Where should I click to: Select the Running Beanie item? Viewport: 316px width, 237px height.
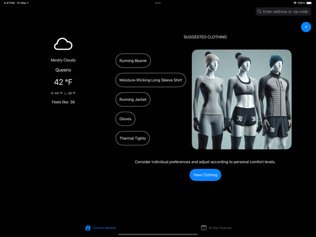[133, 61]
